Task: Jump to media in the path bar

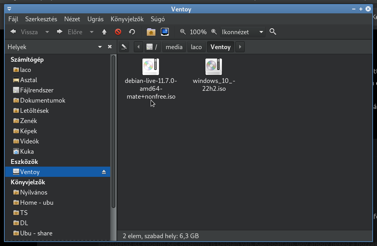Action: [174, 47]
